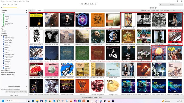Open File Explorer from the taskbar
Image resolution: width=184 pixels, height=103 pixels.
click(37, 101)
